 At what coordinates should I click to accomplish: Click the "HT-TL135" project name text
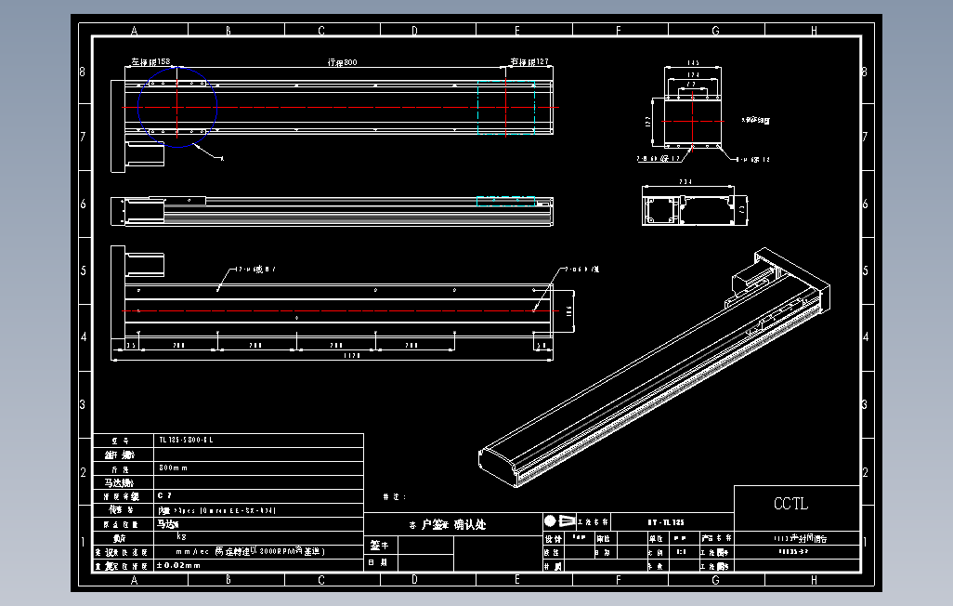[665, 522]
